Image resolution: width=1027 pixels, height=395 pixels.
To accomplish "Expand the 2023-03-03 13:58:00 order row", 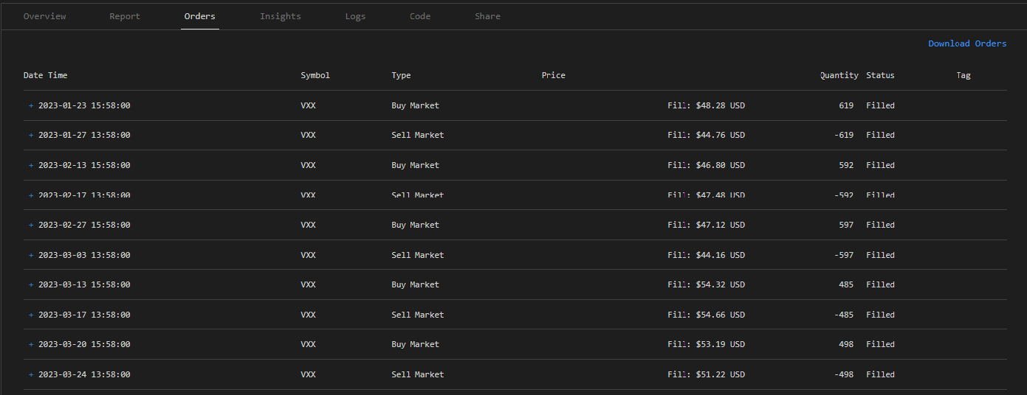I will (31, 255).
